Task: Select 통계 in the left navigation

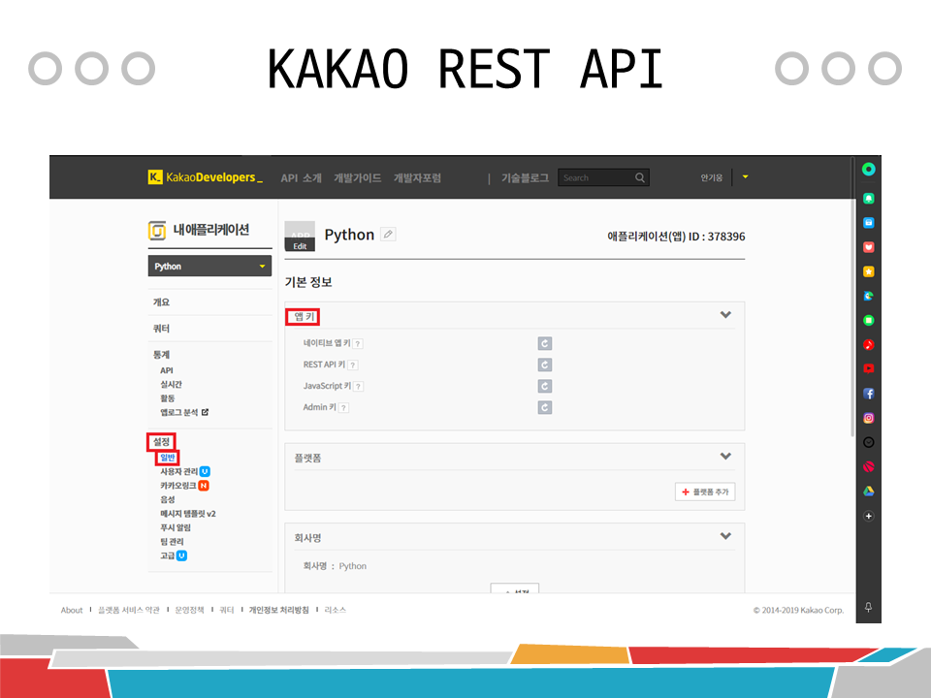Action: coord(161,355)
